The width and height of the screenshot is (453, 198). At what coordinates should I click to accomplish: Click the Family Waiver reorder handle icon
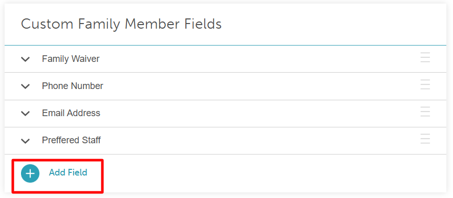point(425,57)
